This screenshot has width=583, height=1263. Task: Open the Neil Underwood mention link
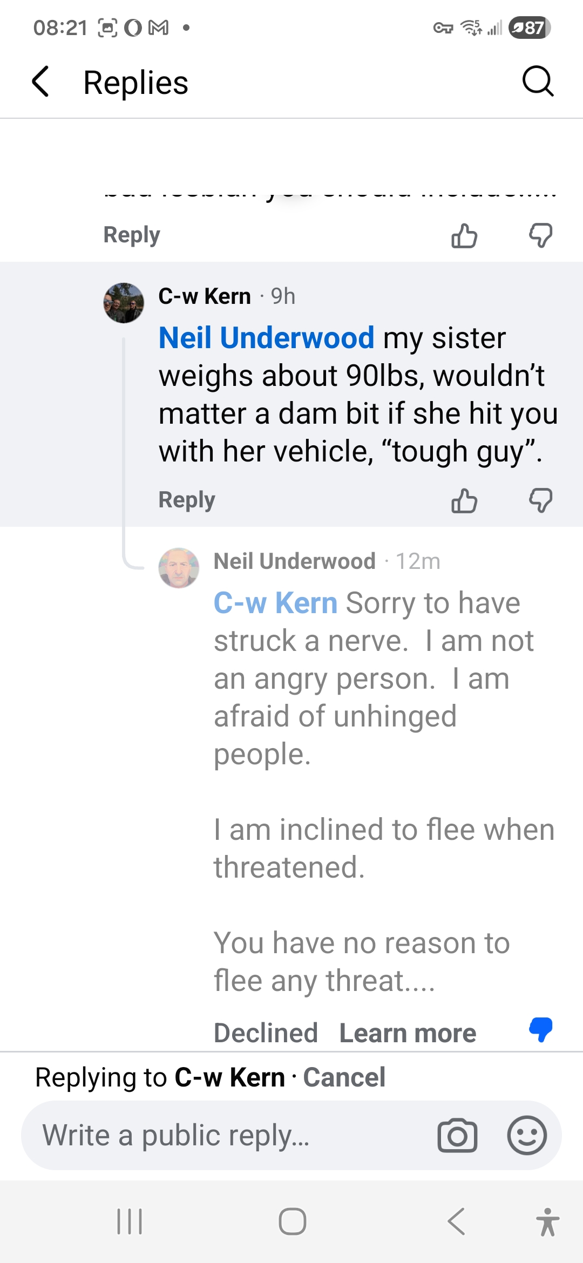[x=267, y=338]
